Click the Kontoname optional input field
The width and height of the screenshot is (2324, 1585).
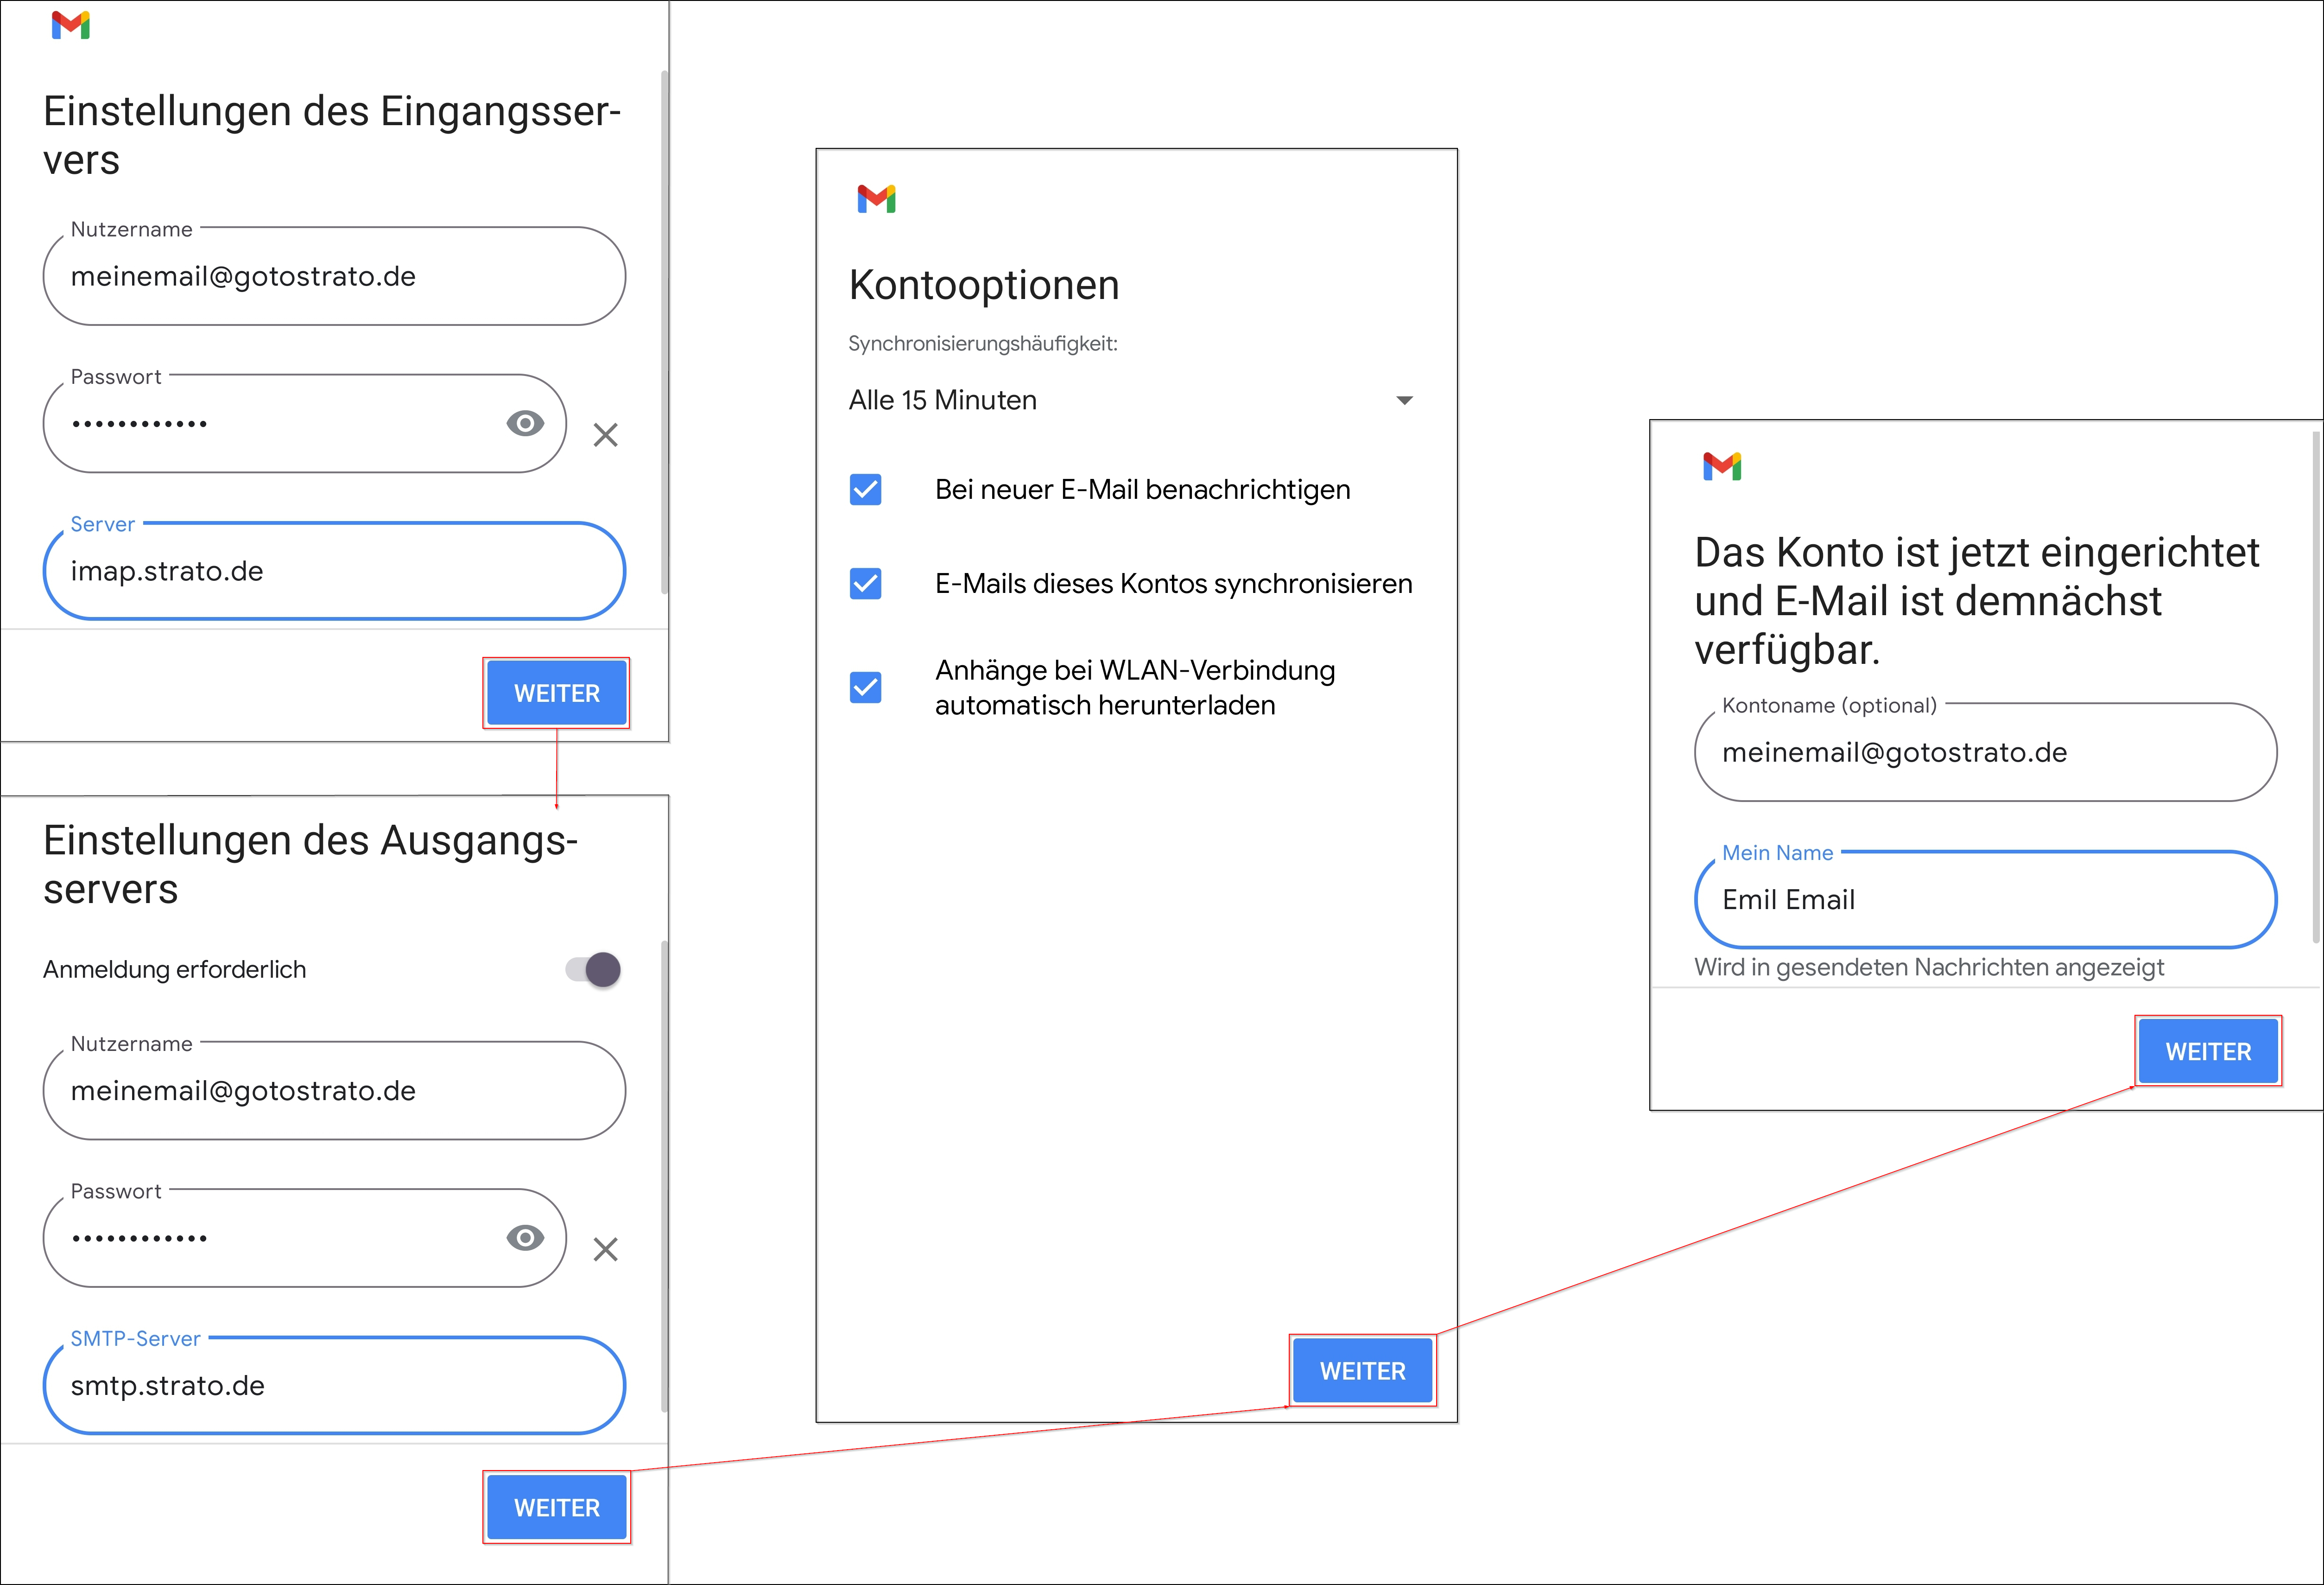[x=1984, y=752]
